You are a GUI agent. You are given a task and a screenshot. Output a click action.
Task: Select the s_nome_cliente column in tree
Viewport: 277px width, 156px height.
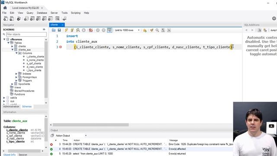(x=35, y=60)
